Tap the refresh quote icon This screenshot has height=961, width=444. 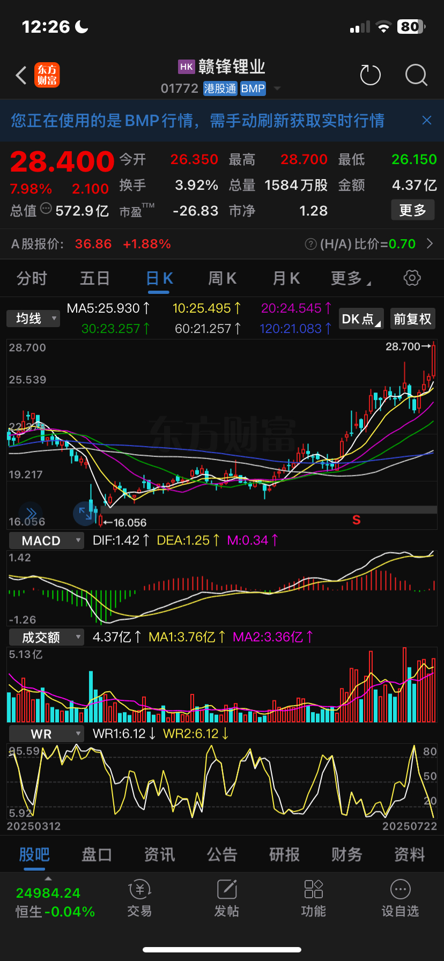pos(370,75)
